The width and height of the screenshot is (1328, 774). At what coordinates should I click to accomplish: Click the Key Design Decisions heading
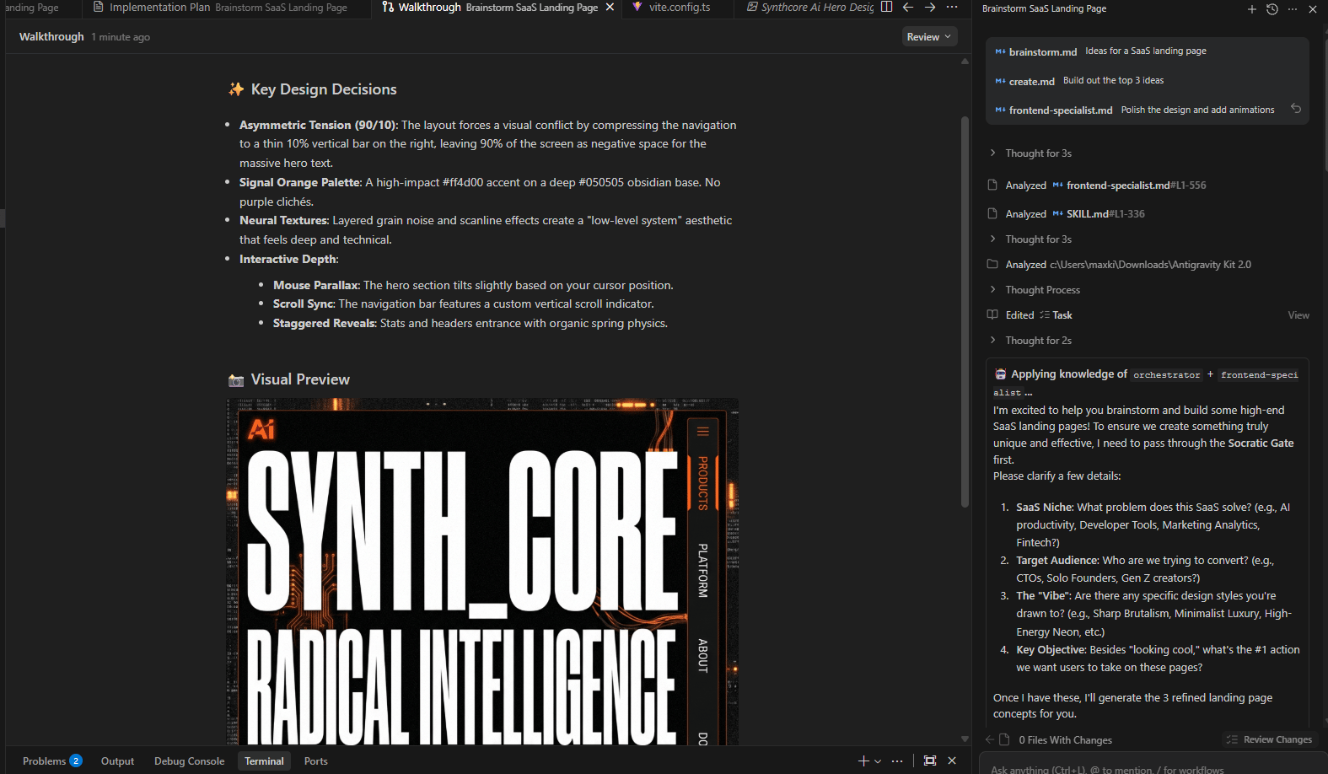[x=324, y=89]
